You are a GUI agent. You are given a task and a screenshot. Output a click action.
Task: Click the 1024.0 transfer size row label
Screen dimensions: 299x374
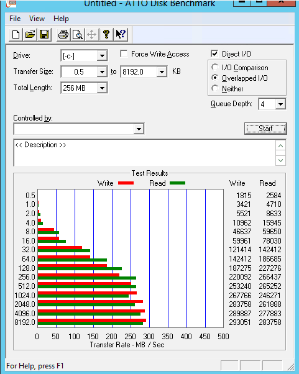(25, 295)
